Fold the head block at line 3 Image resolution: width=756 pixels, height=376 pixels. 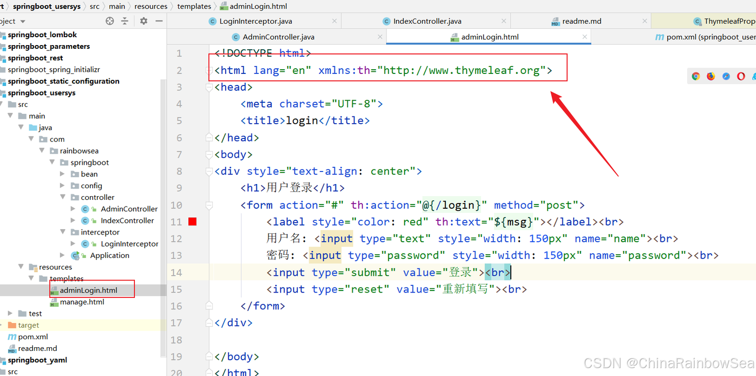coord(209,87)
